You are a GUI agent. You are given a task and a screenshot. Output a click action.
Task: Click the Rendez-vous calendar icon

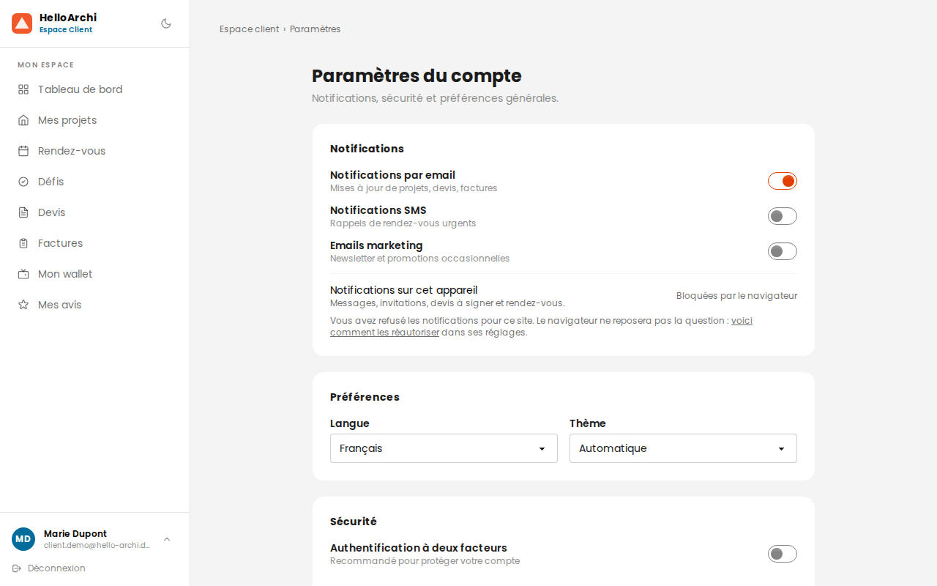pos(23,151)
